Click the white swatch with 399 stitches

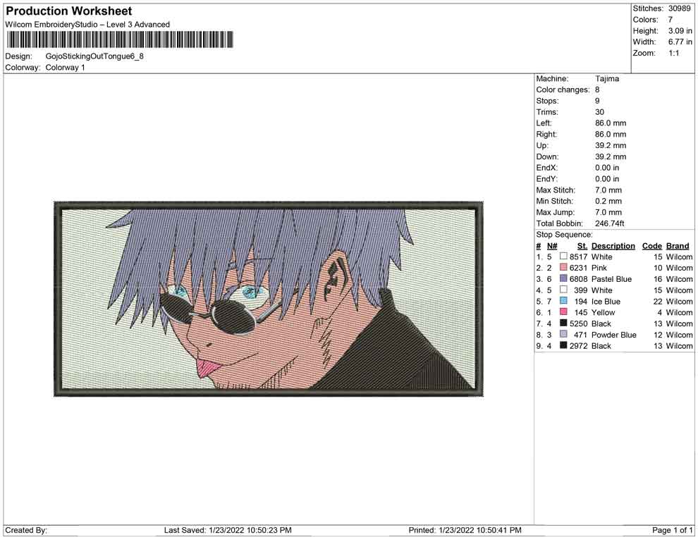point(563,290)
